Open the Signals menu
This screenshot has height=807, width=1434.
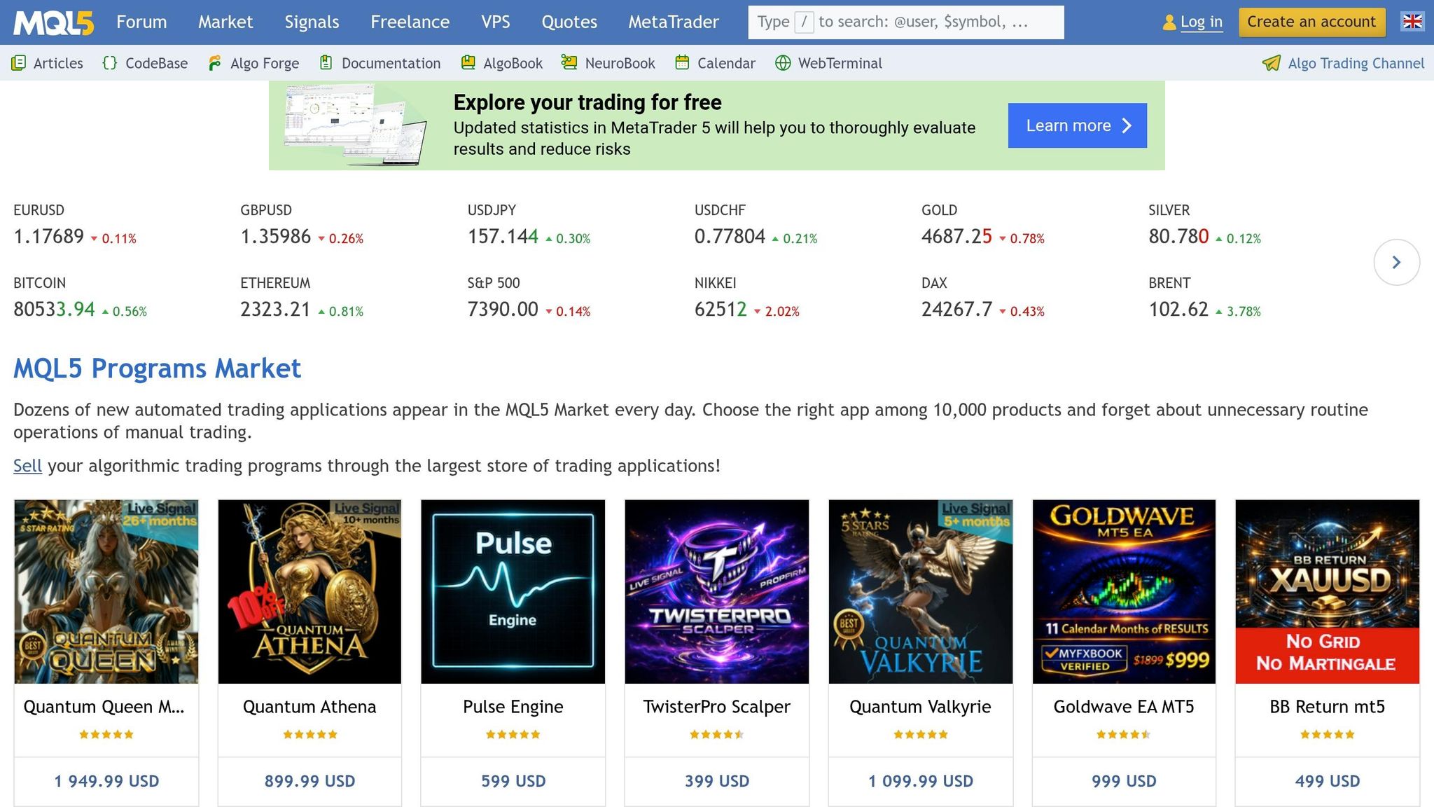pyautogui.click(x=312, y=22)
